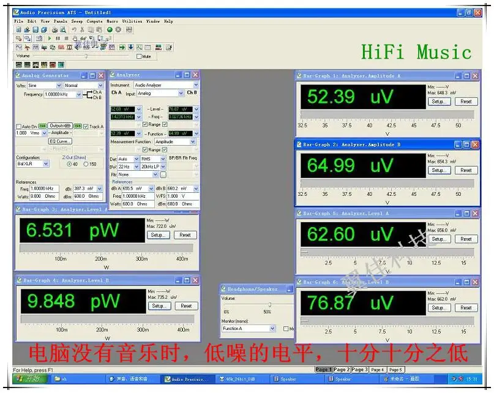The width and height of the screenshot is (494, 393).
Task: Select the 150 ohm Z-Out radio button
Action: [87, 164]
